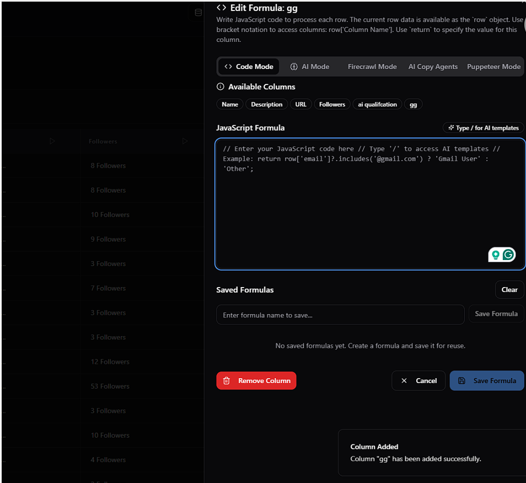The width and height of the screenshot is (526, 483).
Task: Click the Grammarly icon in the editor
Action: 508,254
